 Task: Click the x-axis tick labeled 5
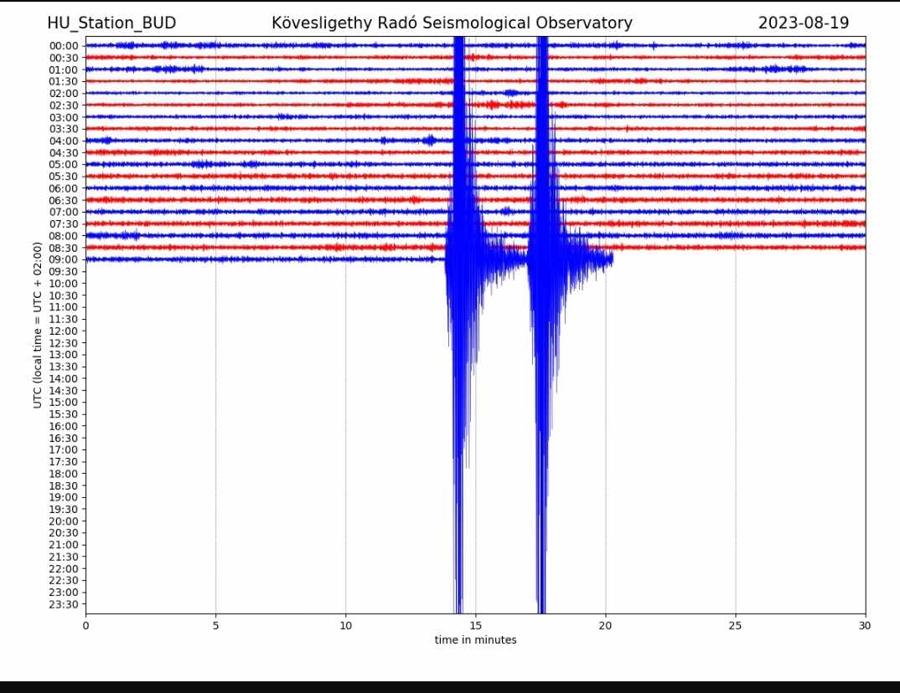click(x=216, y=625)
